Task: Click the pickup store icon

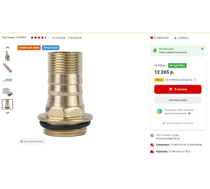Action: (x=152, y=145)
